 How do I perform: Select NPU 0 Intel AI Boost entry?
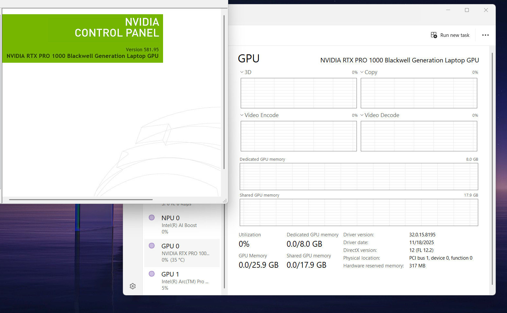(x=182, y=225)
